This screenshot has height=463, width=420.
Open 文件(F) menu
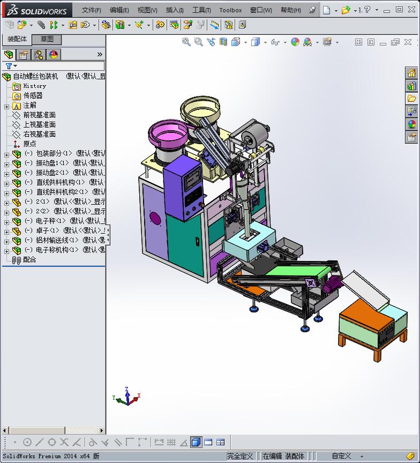pyautogui.click(x=91, y=10)
